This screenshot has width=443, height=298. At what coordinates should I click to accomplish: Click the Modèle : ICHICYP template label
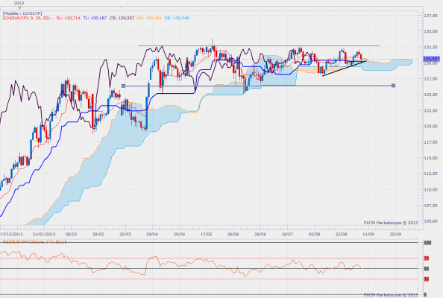tap(22, 13)
